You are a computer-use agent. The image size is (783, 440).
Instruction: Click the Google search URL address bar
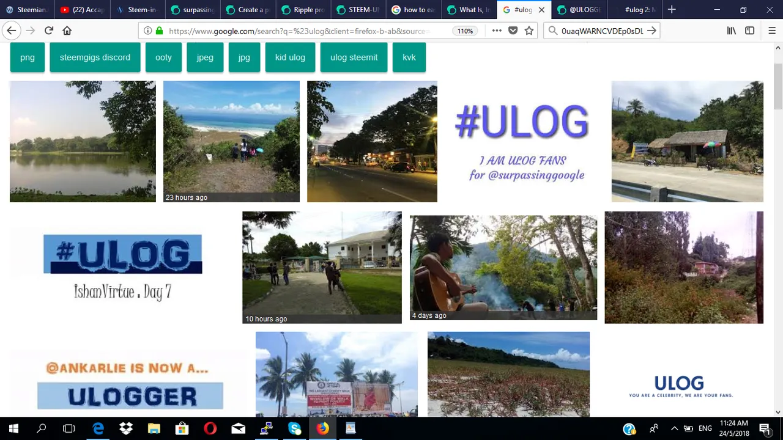300,31
